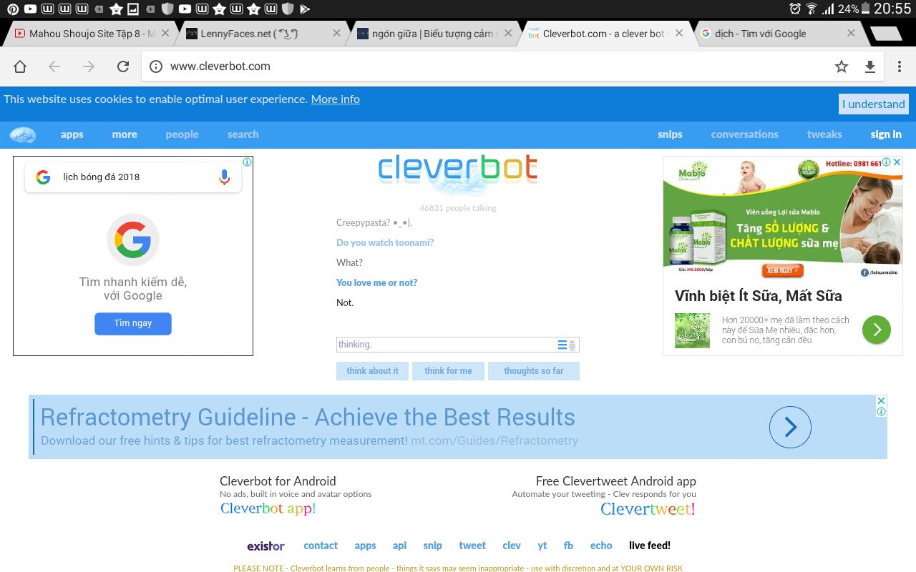This screenshot has height=572, width=916.
Task: Open the contact footer link
Action: (x=321, y=546)
